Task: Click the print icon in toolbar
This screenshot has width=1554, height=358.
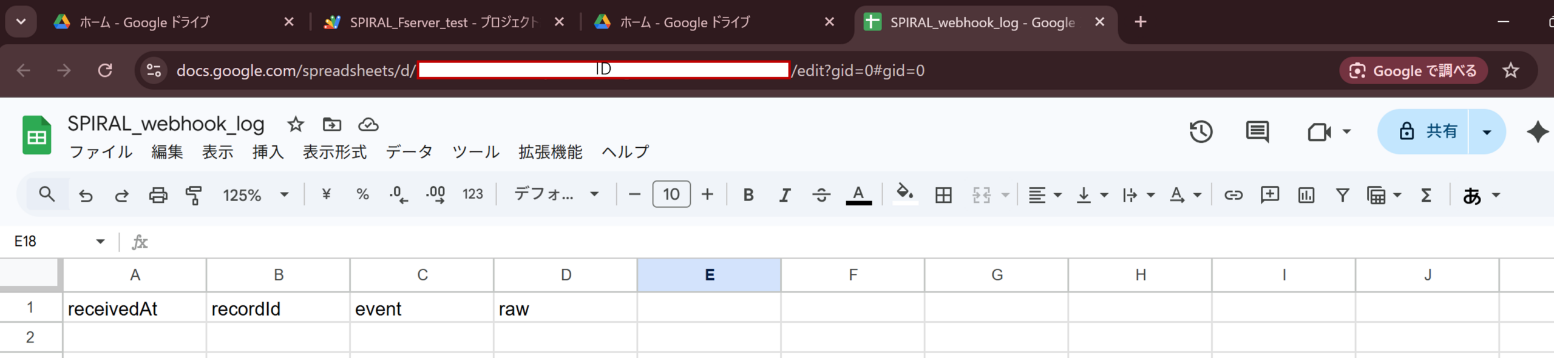Action: click(x=158, y=195)
